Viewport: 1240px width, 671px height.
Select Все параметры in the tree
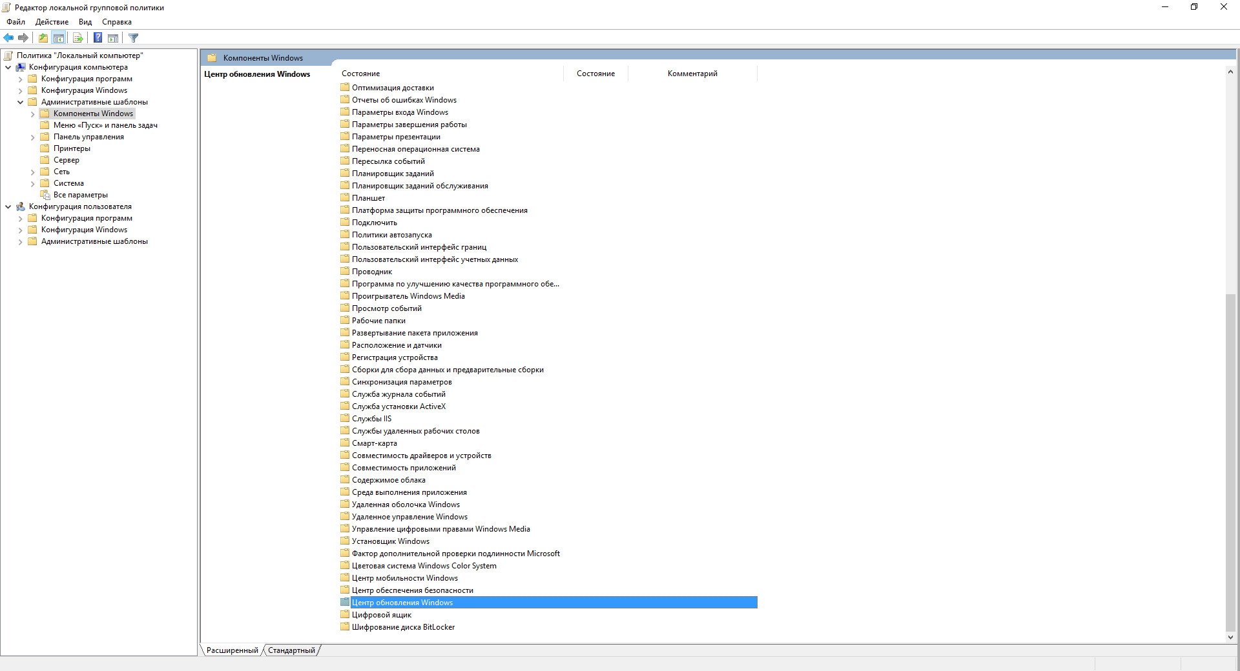[x=80, y=195]
